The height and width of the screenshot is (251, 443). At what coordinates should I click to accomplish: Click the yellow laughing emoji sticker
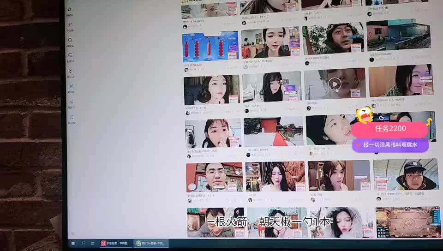click(x=365, y=115)
